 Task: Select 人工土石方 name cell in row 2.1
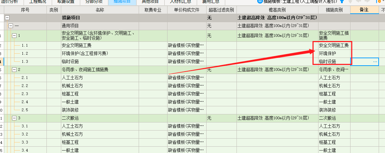pos(100,78)
